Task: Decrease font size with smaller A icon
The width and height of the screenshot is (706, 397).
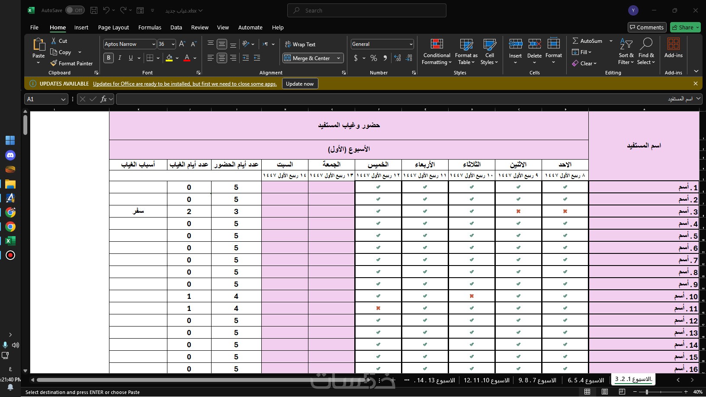Action: [193, 44]
